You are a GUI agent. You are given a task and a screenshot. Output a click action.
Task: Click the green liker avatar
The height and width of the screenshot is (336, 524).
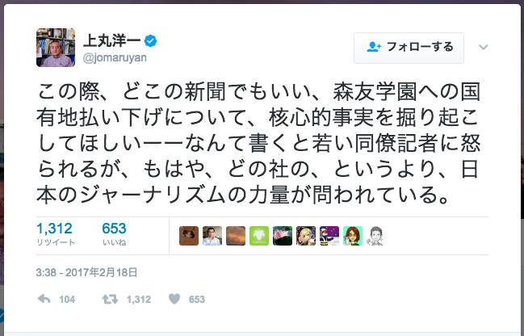(x=258, y=236)
